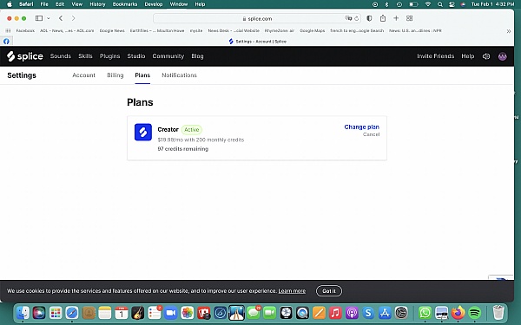The image size is (521, 325).
Task: Show the tab overview grid
Action: coord(409,18)
